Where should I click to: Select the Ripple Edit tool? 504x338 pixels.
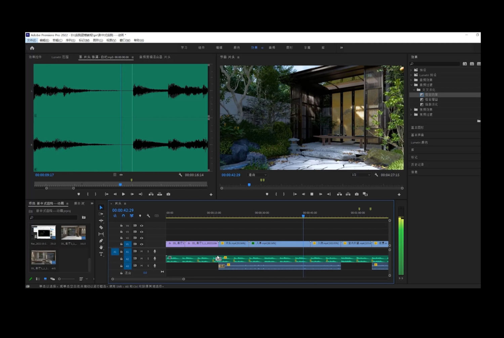(x=101, y=221)
